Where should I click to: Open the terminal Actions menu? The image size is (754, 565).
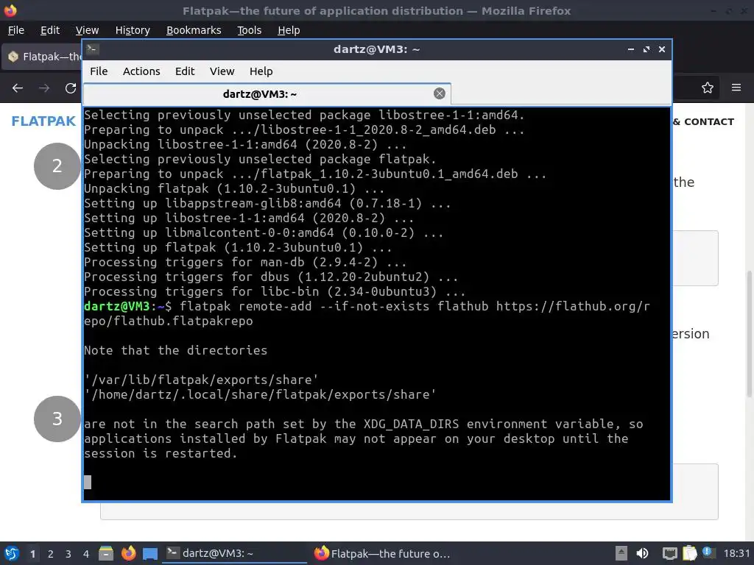coord(141,71)
